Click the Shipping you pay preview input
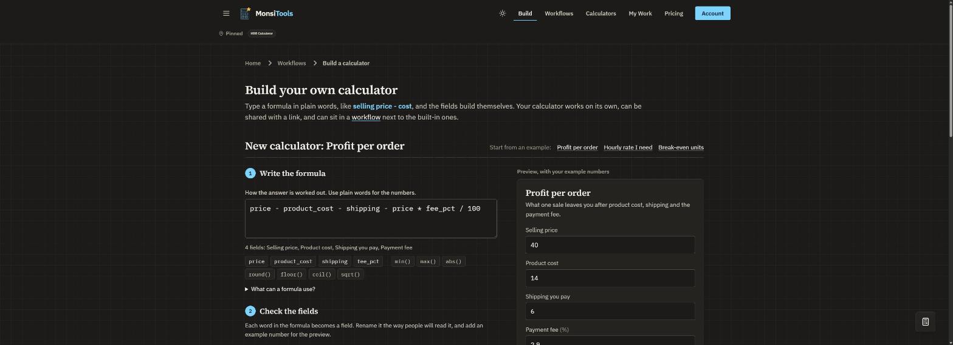 tap(610, 311)
